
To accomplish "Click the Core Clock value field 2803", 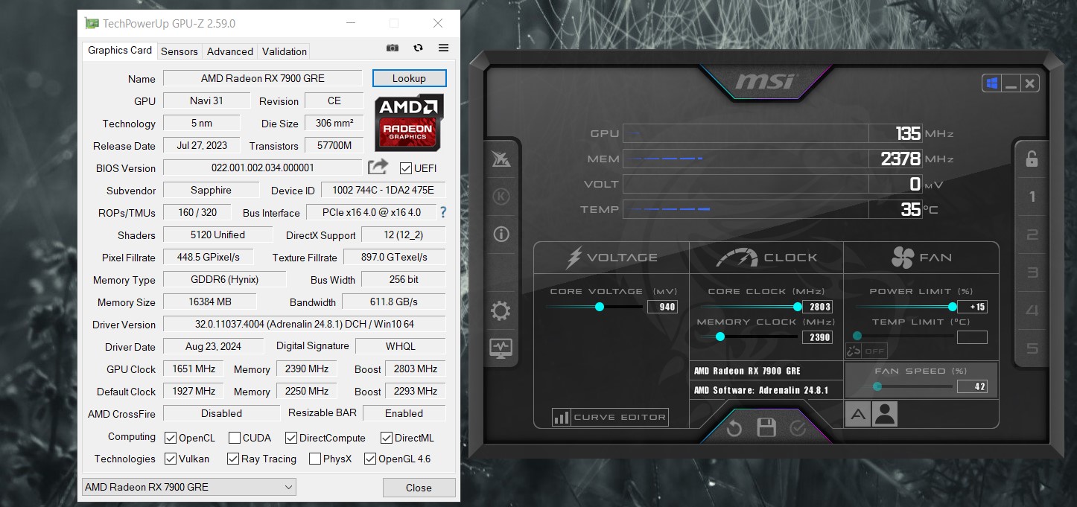I will (816, 307).
